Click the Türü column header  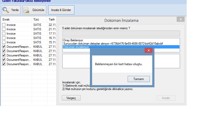(x=39, y=19)
